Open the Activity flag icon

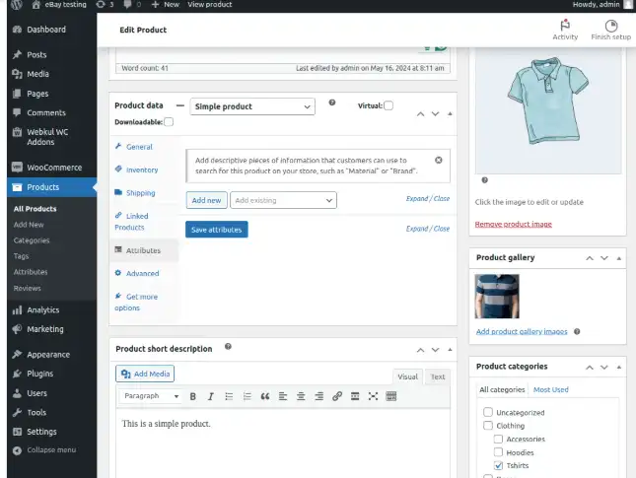coord(565,29)
